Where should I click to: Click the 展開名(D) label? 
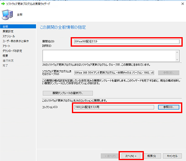(48, 41)
